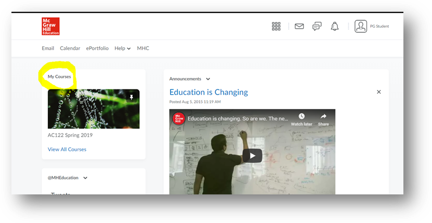Open the notifications bell icon
Viewport: 432px width, 223px height.
[x=334, y=27]
